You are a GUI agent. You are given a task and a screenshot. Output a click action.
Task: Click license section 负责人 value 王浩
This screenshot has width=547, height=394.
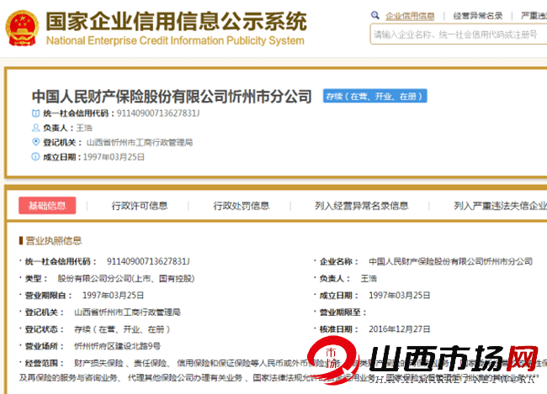pyautogui.click(x=369, y=278)
